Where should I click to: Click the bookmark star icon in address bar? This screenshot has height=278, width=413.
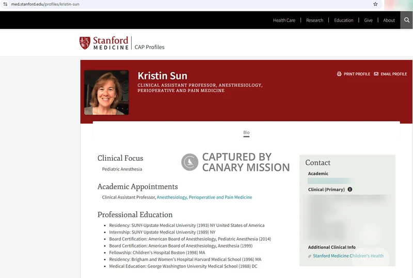coord(375,4)
